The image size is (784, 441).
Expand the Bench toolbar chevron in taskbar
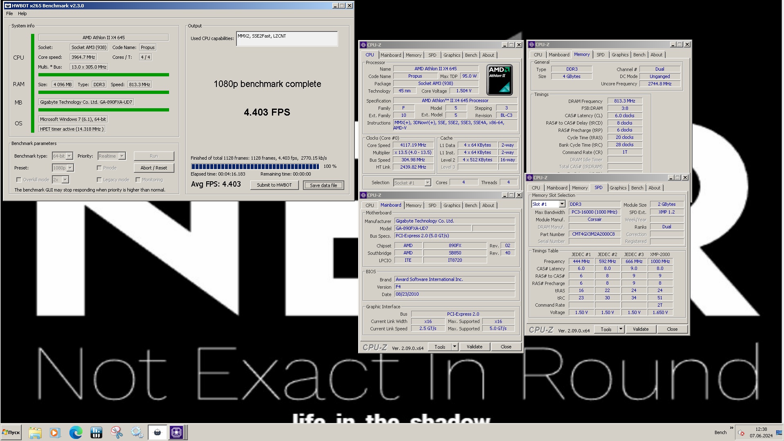pos(731,428)
